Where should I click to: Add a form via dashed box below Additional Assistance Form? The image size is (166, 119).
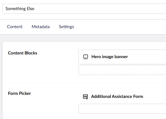[x=122, y=109]
